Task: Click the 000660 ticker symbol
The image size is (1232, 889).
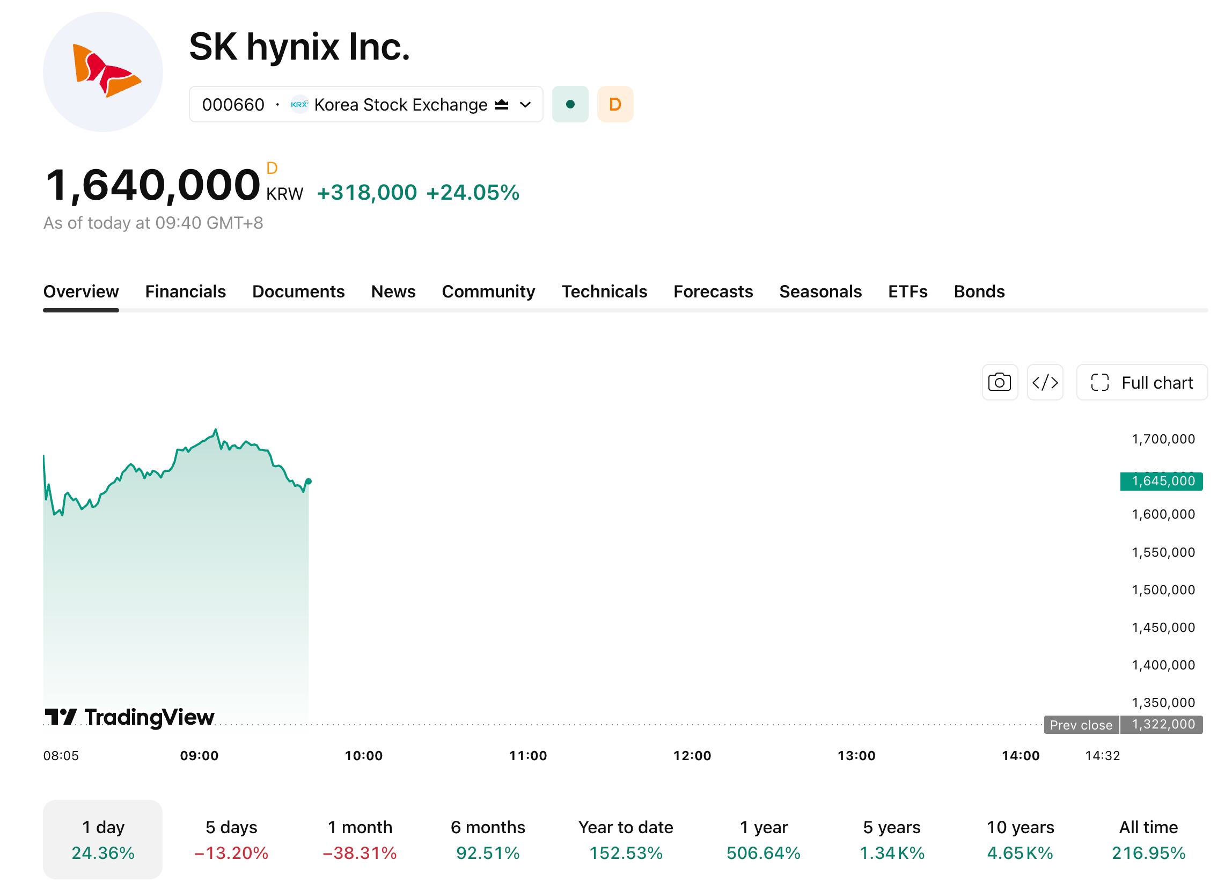Action: click(233, 104)
